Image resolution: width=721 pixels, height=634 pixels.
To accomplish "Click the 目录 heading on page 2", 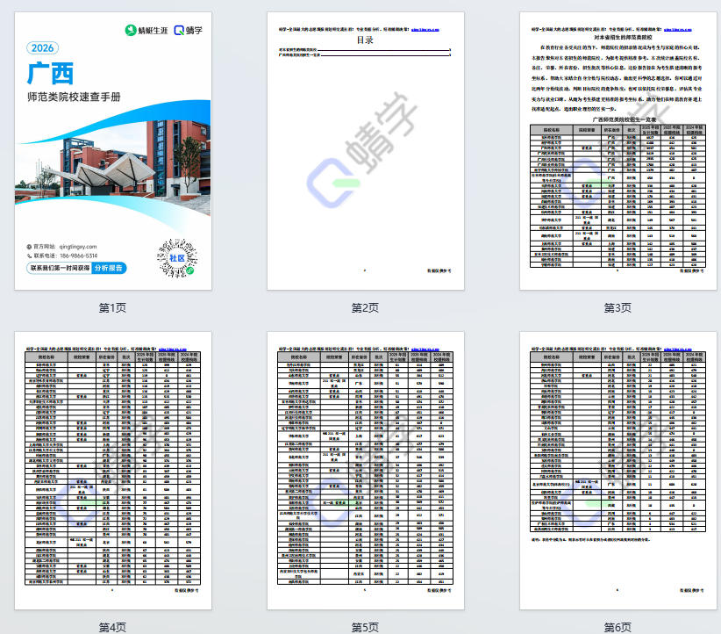I will (x=364, y=40).
